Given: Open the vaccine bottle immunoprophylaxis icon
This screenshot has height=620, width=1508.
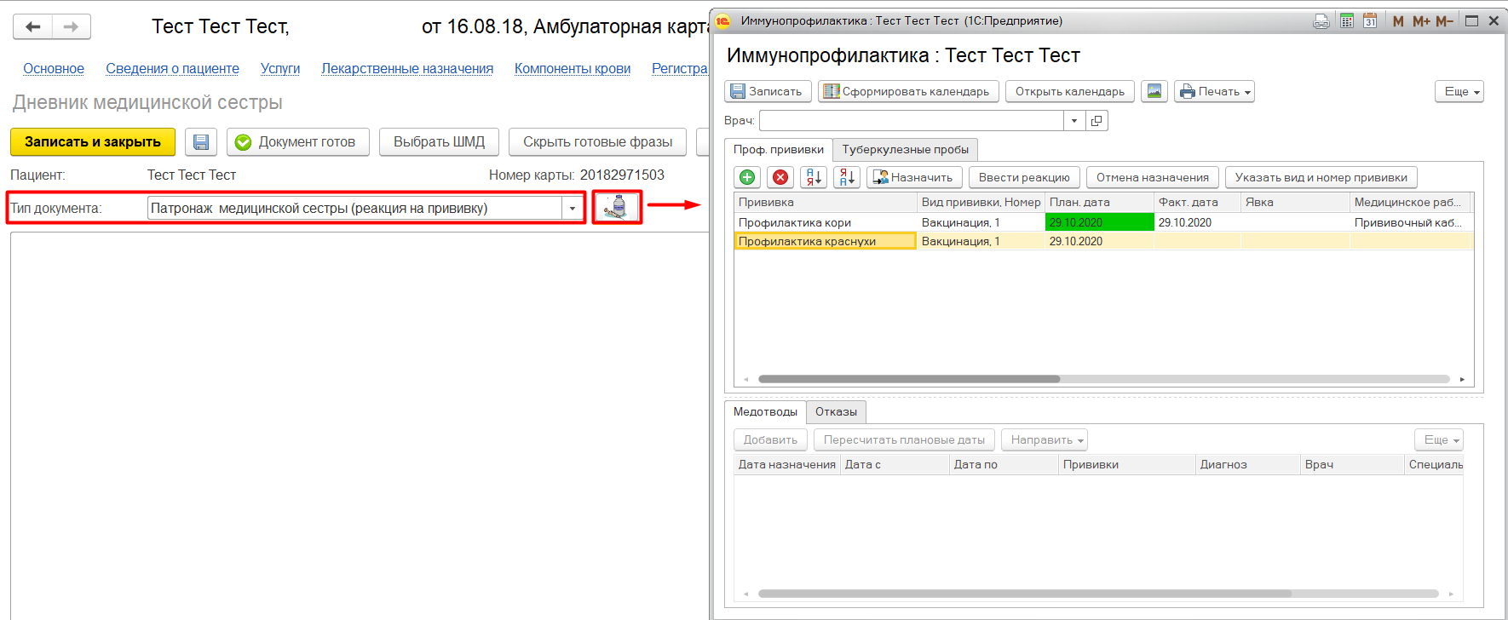Looking at the screenshot, I should tap(617, 208).
